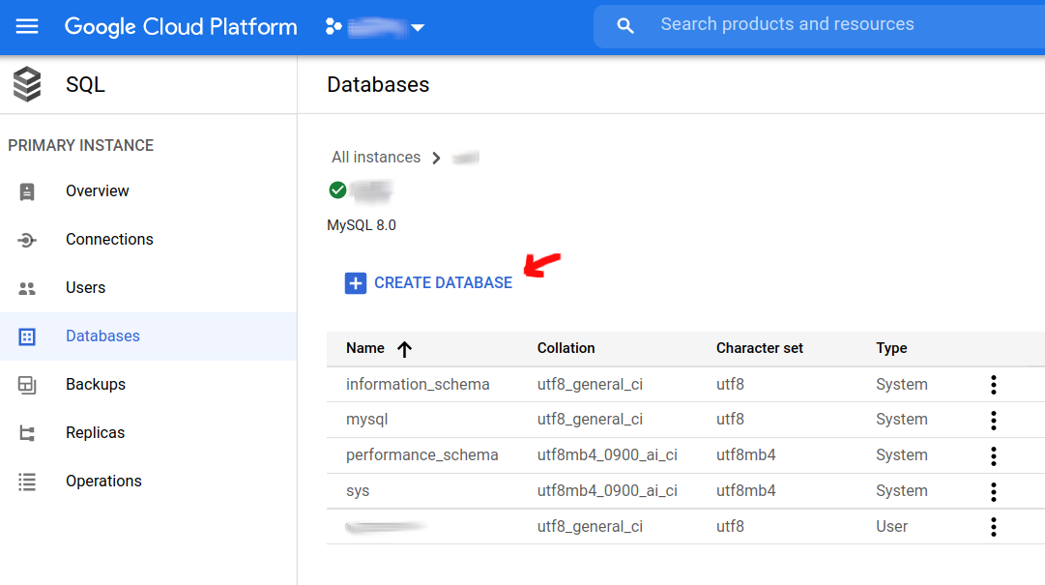The width and height of the screenshot is (1045, 585).
Task: Click the search magnifier icon
Action: coord(624,26)
